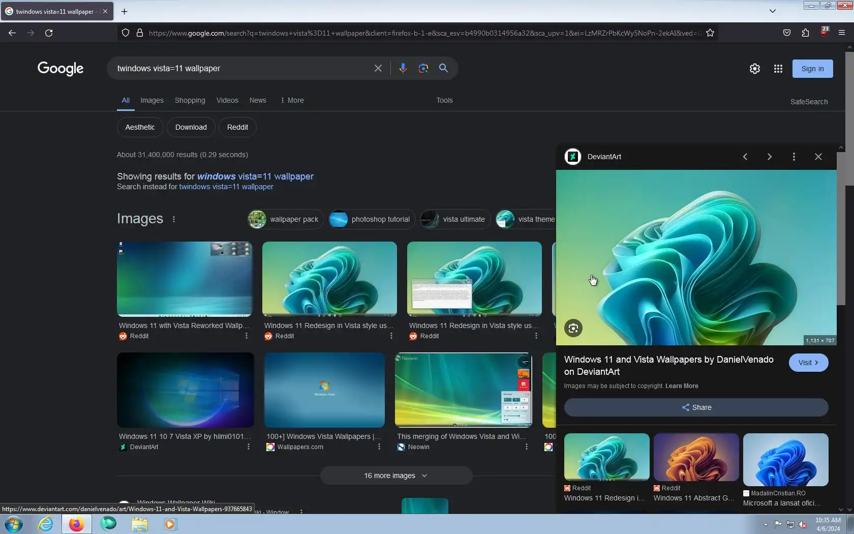The height and width of the screenshot is (534, 854).
Task: Open the 100+ Windows Vista Wallpapers thumbnail
Action: [x=324, y=390]
